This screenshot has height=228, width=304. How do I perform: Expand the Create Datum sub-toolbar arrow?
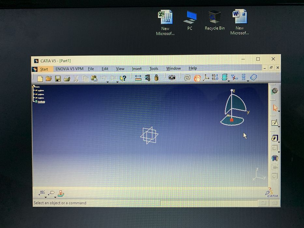pyautogui.click(x=229, y=81)
